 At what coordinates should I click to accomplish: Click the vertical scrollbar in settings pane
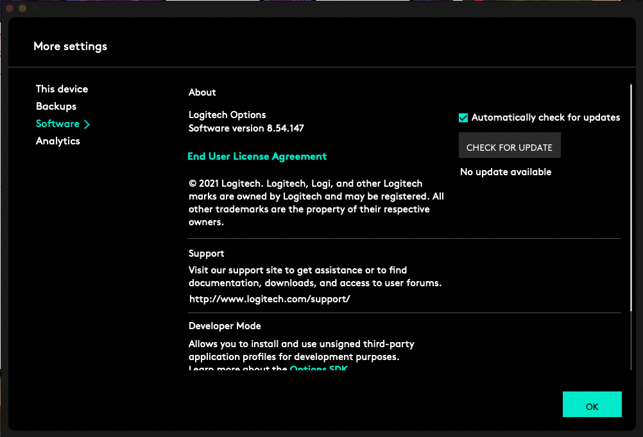click(x=631, y=198)
